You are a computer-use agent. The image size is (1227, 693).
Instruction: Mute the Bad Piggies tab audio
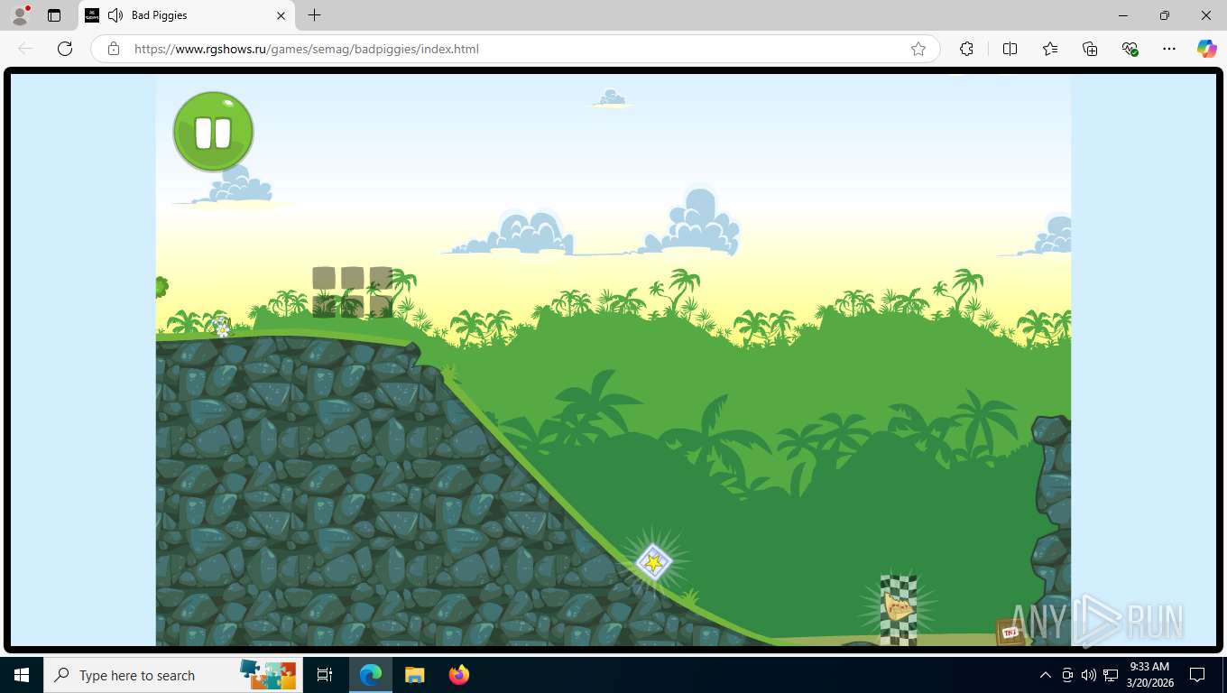(115, 15)
